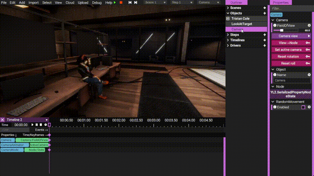The width and height of the screenshot is (314, 176).
Task: Expand the Drivers section
Action: tap(228, 46)
